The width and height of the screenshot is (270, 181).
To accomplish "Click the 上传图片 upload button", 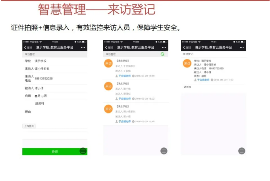I will click(29, 126).
